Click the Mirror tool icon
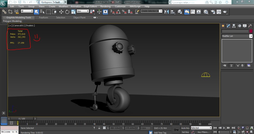254x134 pixels. pyautogui.click(x=166, y=12)
